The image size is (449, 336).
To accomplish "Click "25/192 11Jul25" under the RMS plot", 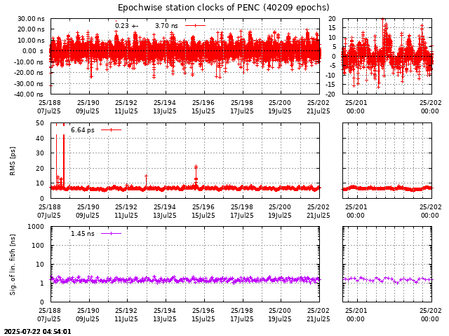I will tap(126, 211).
